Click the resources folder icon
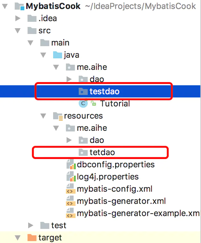The image size is (201, 243). (58, 116)
